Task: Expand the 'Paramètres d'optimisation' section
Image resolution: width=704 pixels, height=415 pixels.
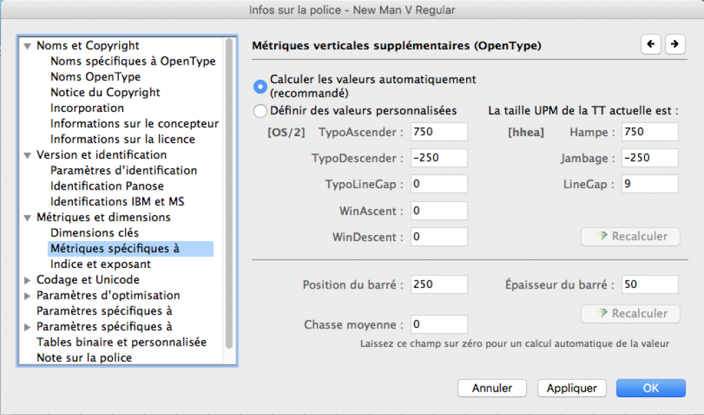Action: (x=27, y=295)
